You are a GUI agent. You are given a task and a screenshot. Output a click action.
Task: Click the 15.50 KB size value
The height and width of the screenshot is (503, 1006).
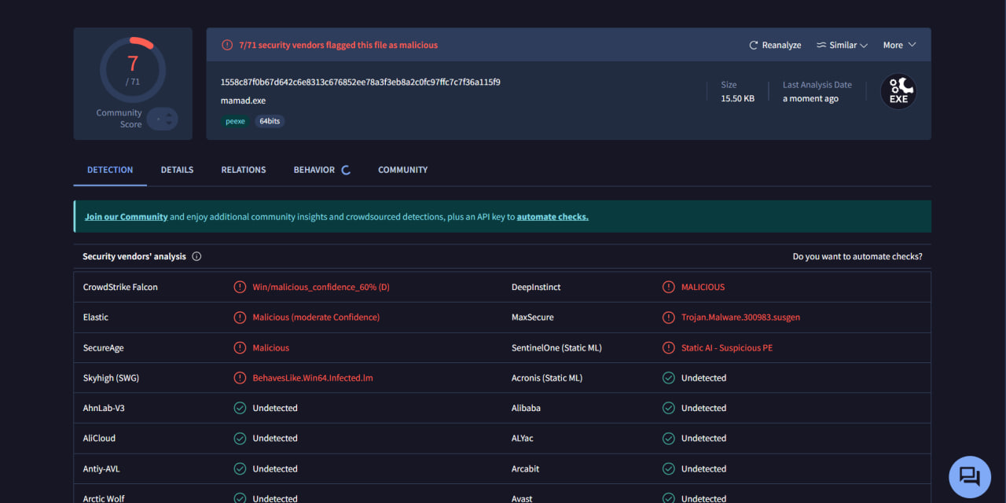(x=738, y=98)
